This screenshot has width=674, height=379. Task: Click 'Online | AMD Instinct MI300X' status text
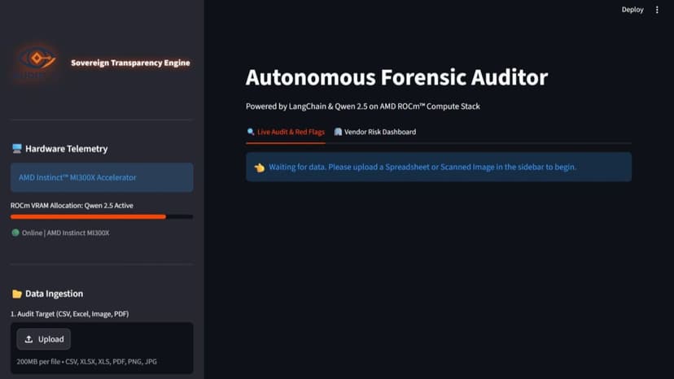point(65,233)
